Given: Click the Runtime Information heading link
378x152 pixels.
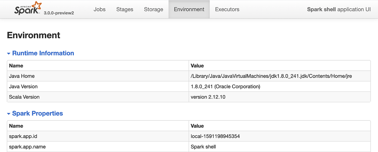Looking at the screenshot, I should [x=43, y=53].
